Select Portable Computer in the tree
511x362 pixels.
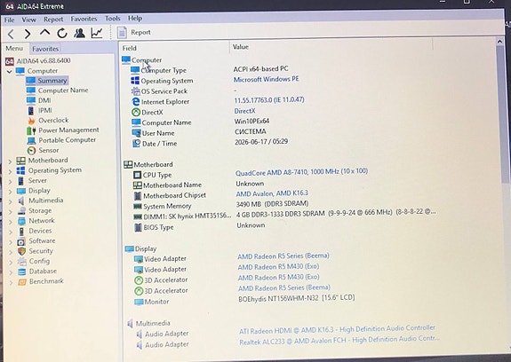click(68, 140)
